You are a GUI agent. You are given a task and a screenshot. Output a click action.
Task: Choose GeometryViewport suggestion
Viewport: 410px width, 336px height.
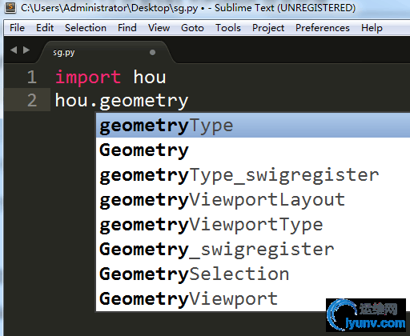click(253, 298)
